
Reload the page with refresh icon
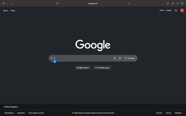129,3
